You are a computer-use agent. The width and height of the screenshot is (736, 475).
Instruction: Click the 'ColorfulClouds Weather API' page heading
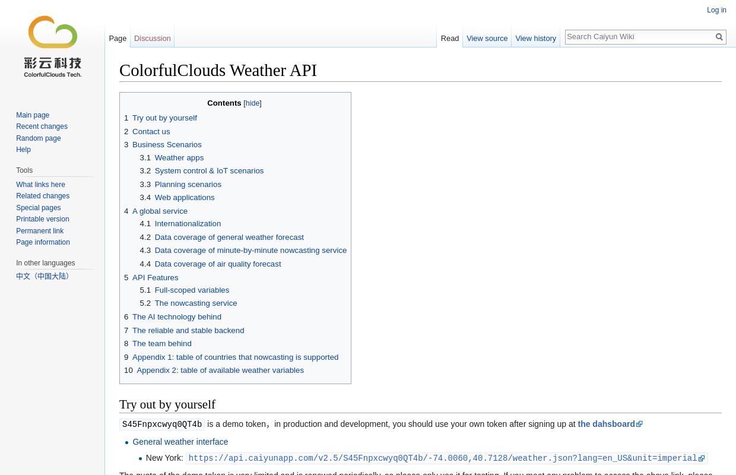pyautogui.click(x=218, y=71)
